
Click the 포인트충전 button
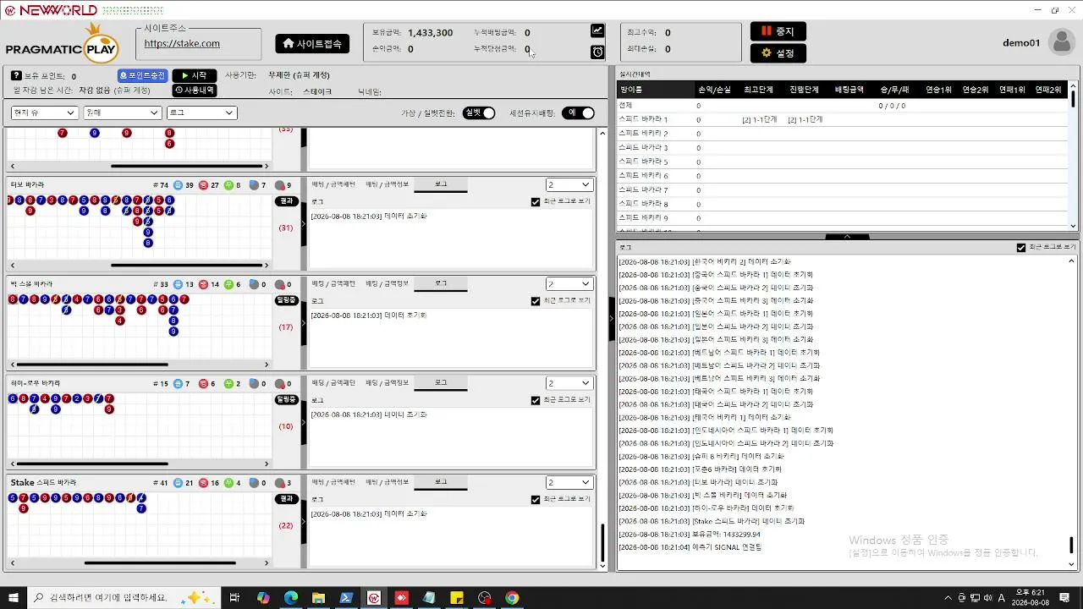(x=142, y=75)
